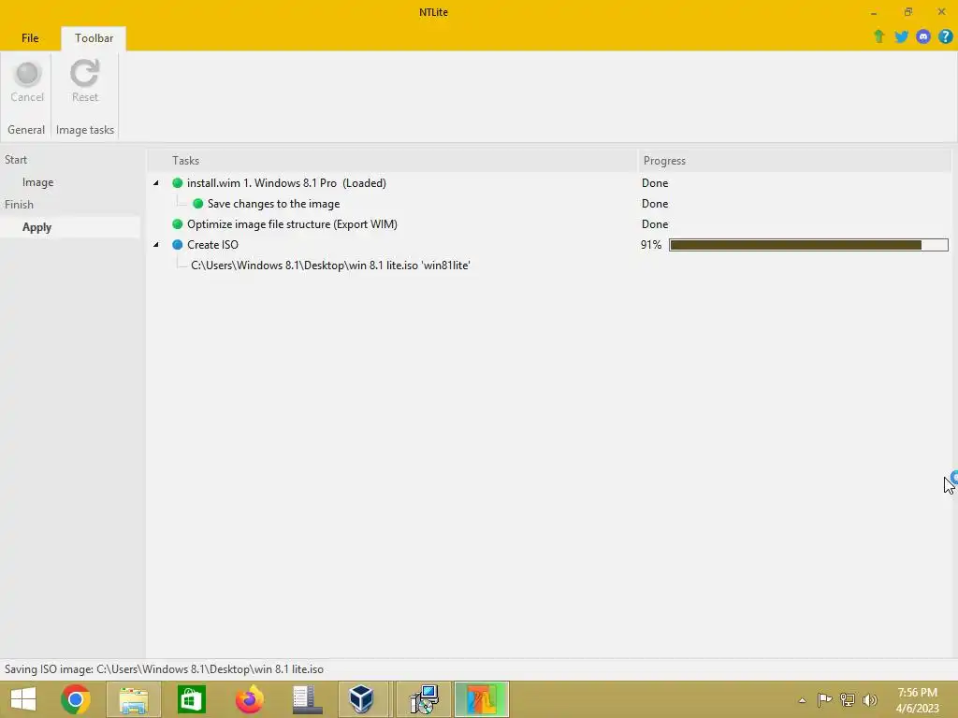Open the server tower taskbar icon

tap(307, 699)
